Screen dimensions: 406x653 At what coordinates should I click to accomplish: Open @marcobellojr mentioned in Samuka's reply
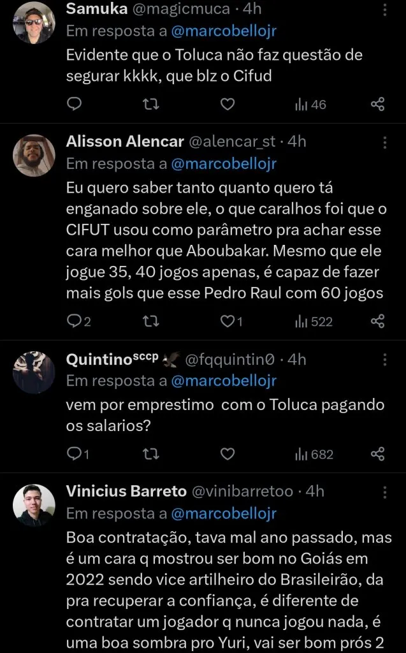pyautogui.click(x=223, y=29)
